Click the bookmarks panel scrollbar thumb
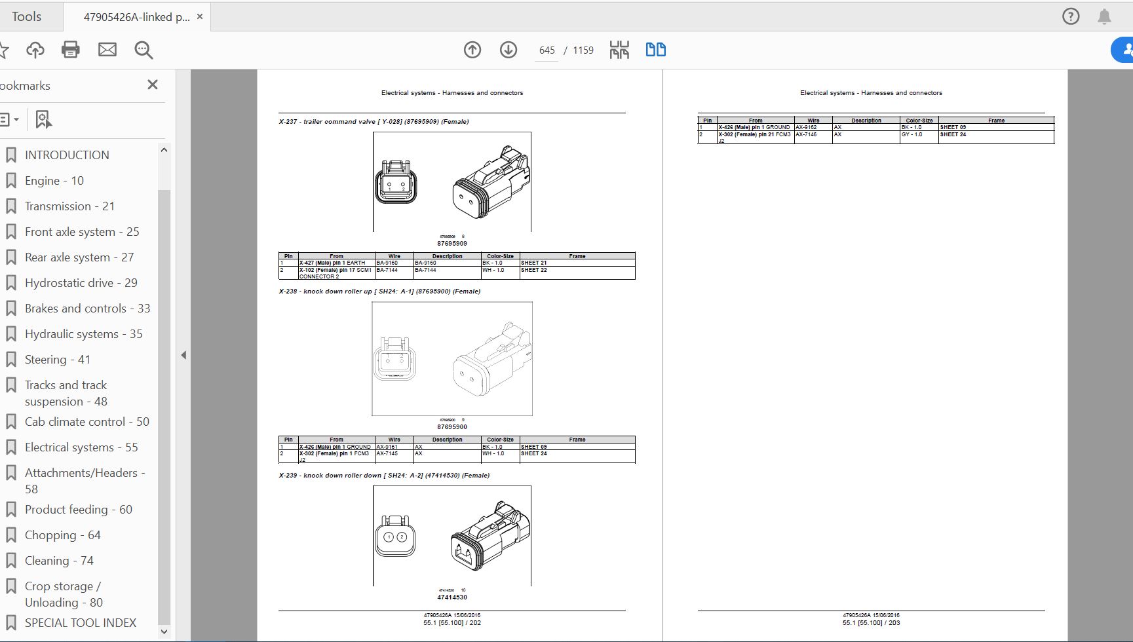The image size is (1133, 642). coord(164,406)
